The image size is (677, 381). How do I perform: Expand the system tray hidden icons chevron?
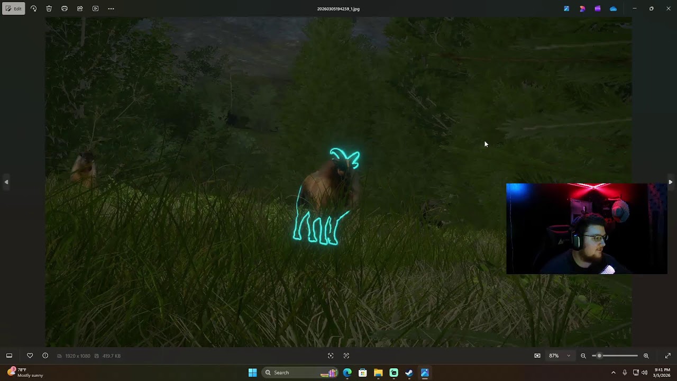pos(614,373)
